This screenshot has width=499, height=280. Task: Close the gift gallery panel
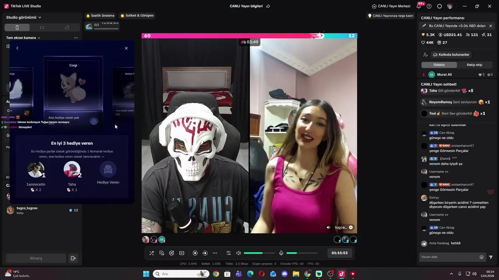coord(126,48)
